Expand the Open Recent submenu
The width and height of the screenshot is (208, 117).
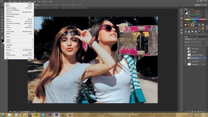(19, 16)
